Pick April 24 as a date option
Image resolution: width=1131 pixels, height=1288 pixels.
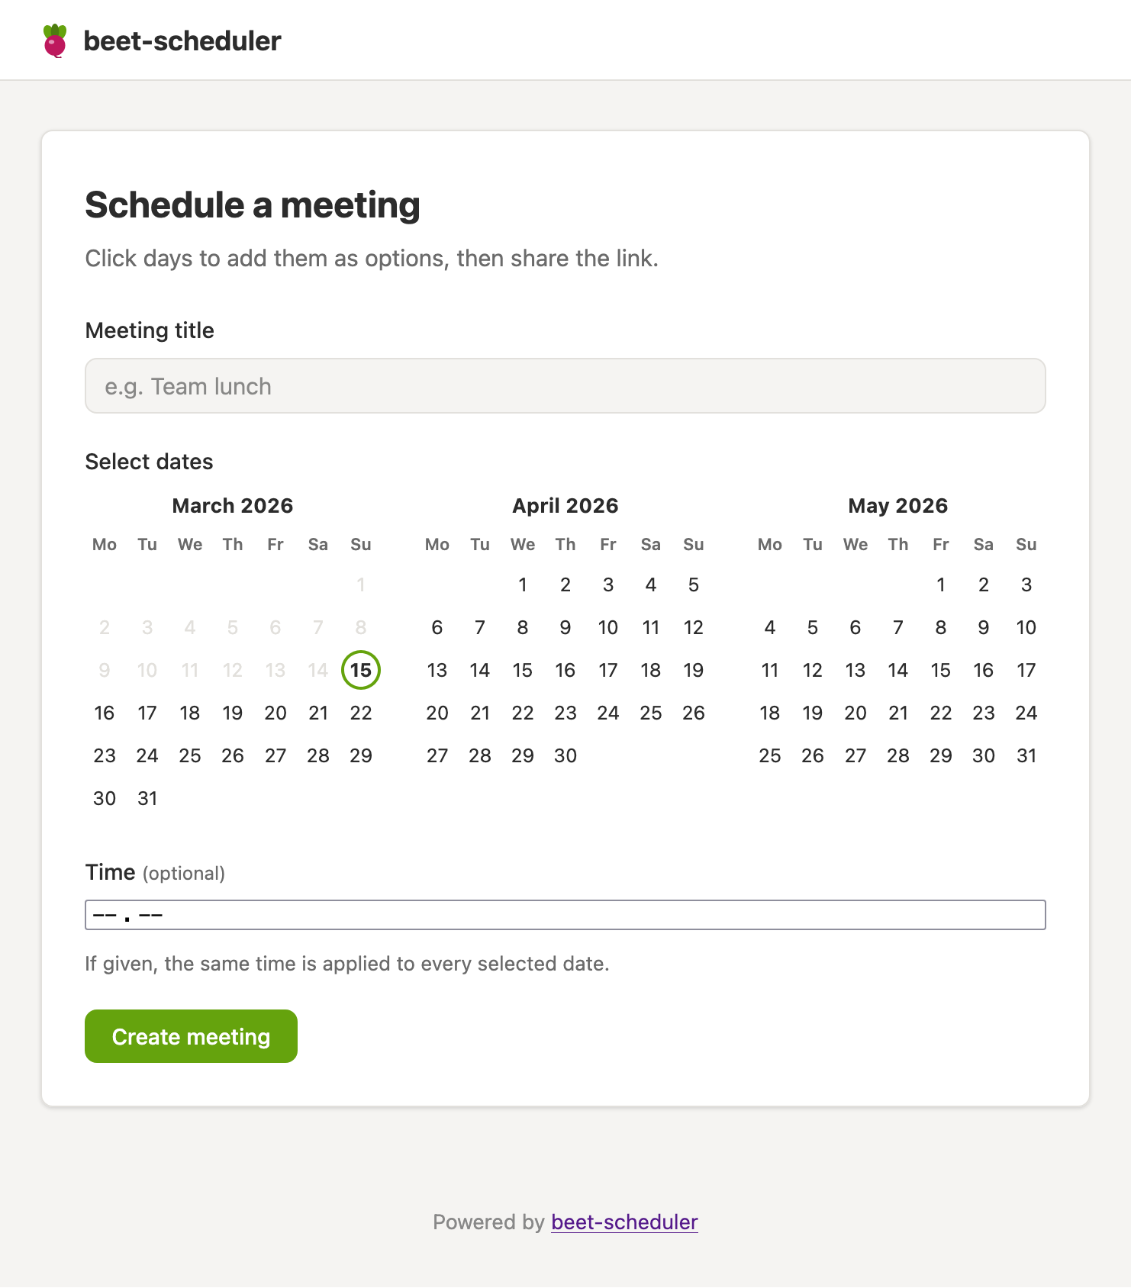click(x=608, y=713)
